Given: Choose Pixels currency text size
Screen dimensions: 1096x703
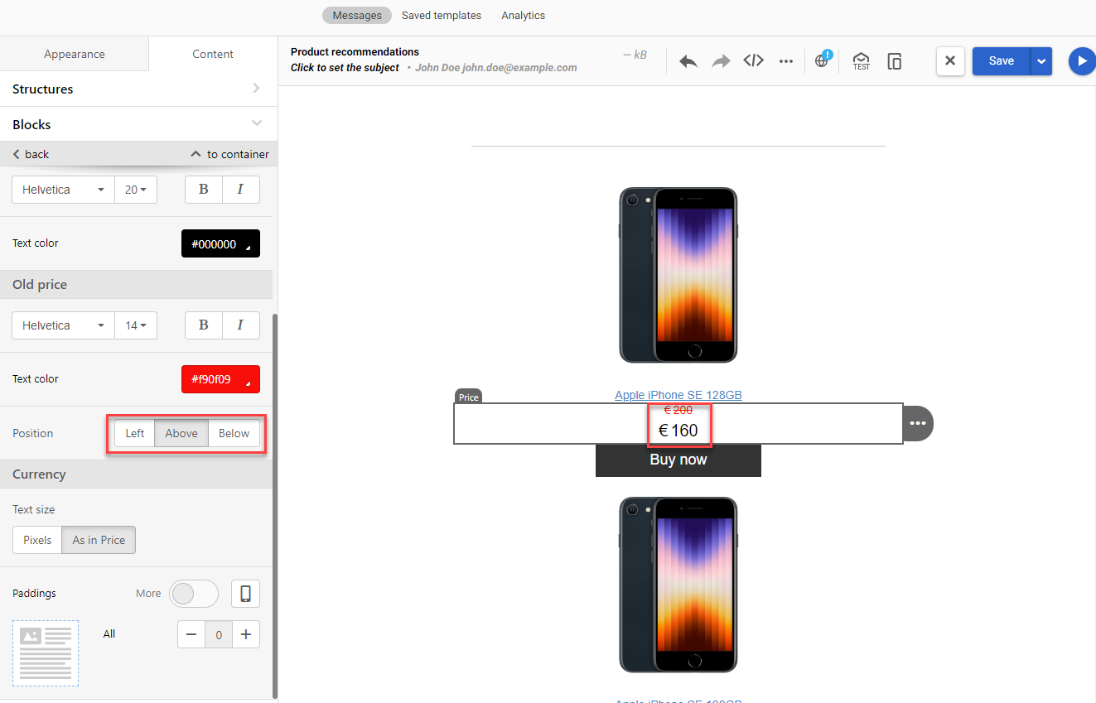Looking at the screenshot, I should [x=37, y=540].
